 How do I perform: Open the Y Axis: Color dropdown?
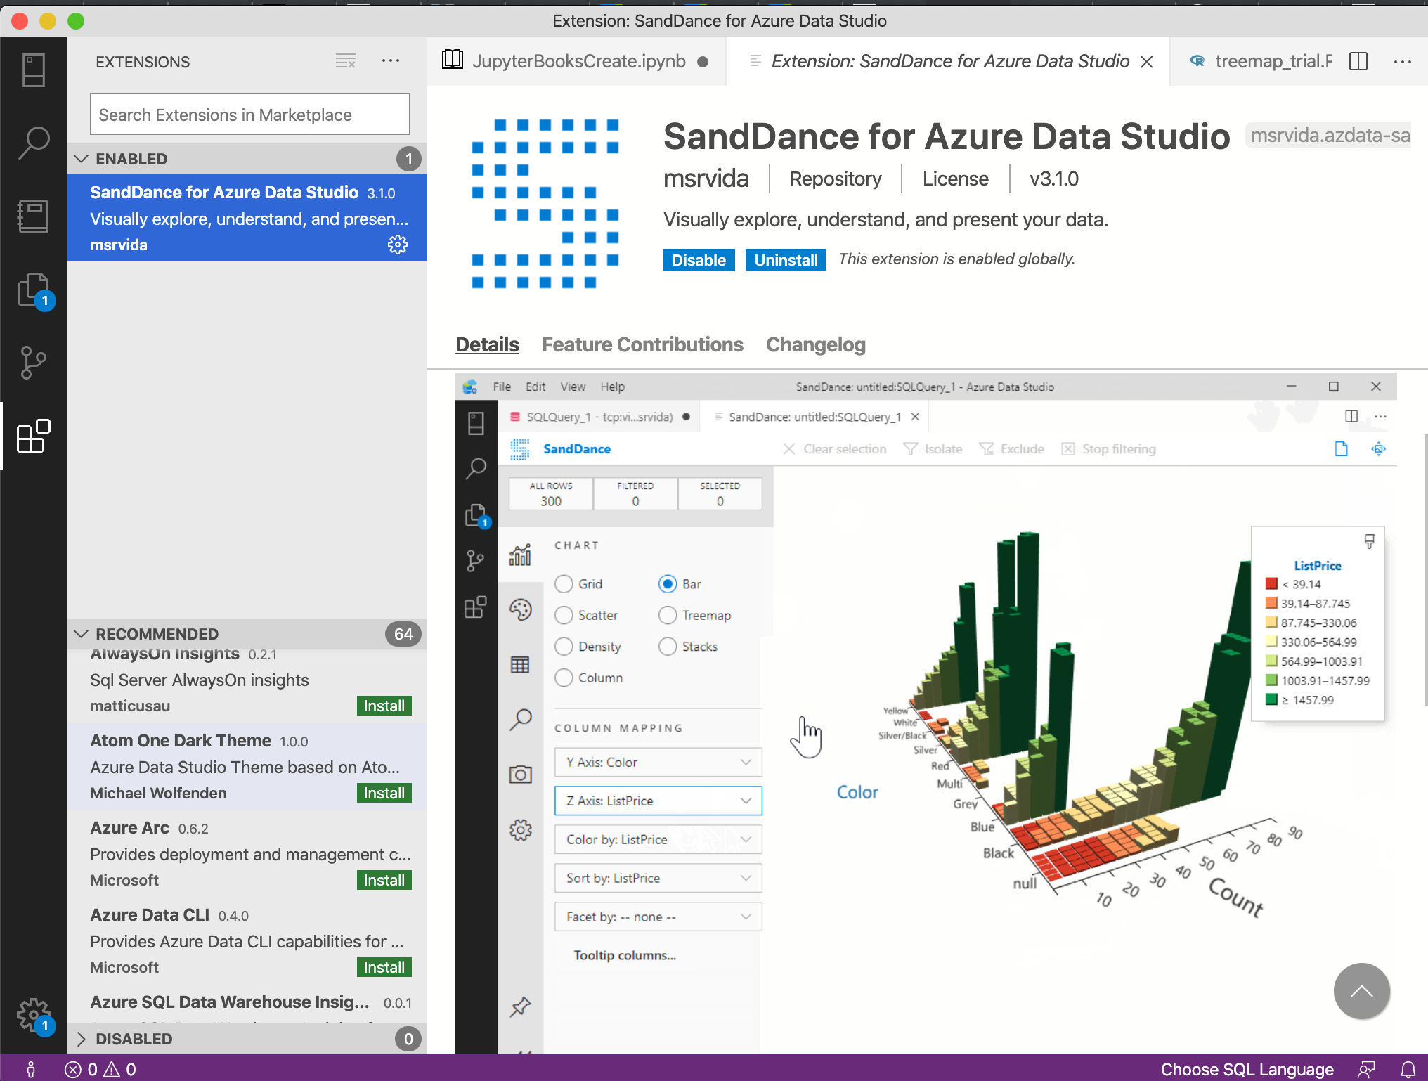tap(658, 762)
